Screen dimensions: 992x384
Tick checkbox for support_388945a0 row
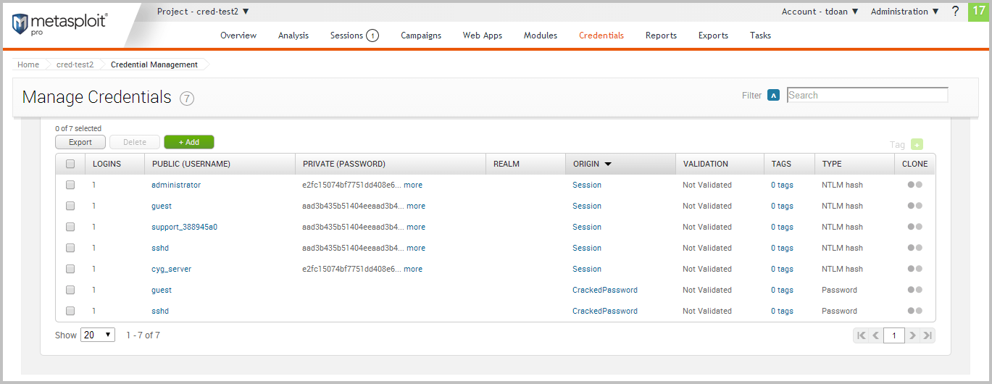(x=70, y=227)
